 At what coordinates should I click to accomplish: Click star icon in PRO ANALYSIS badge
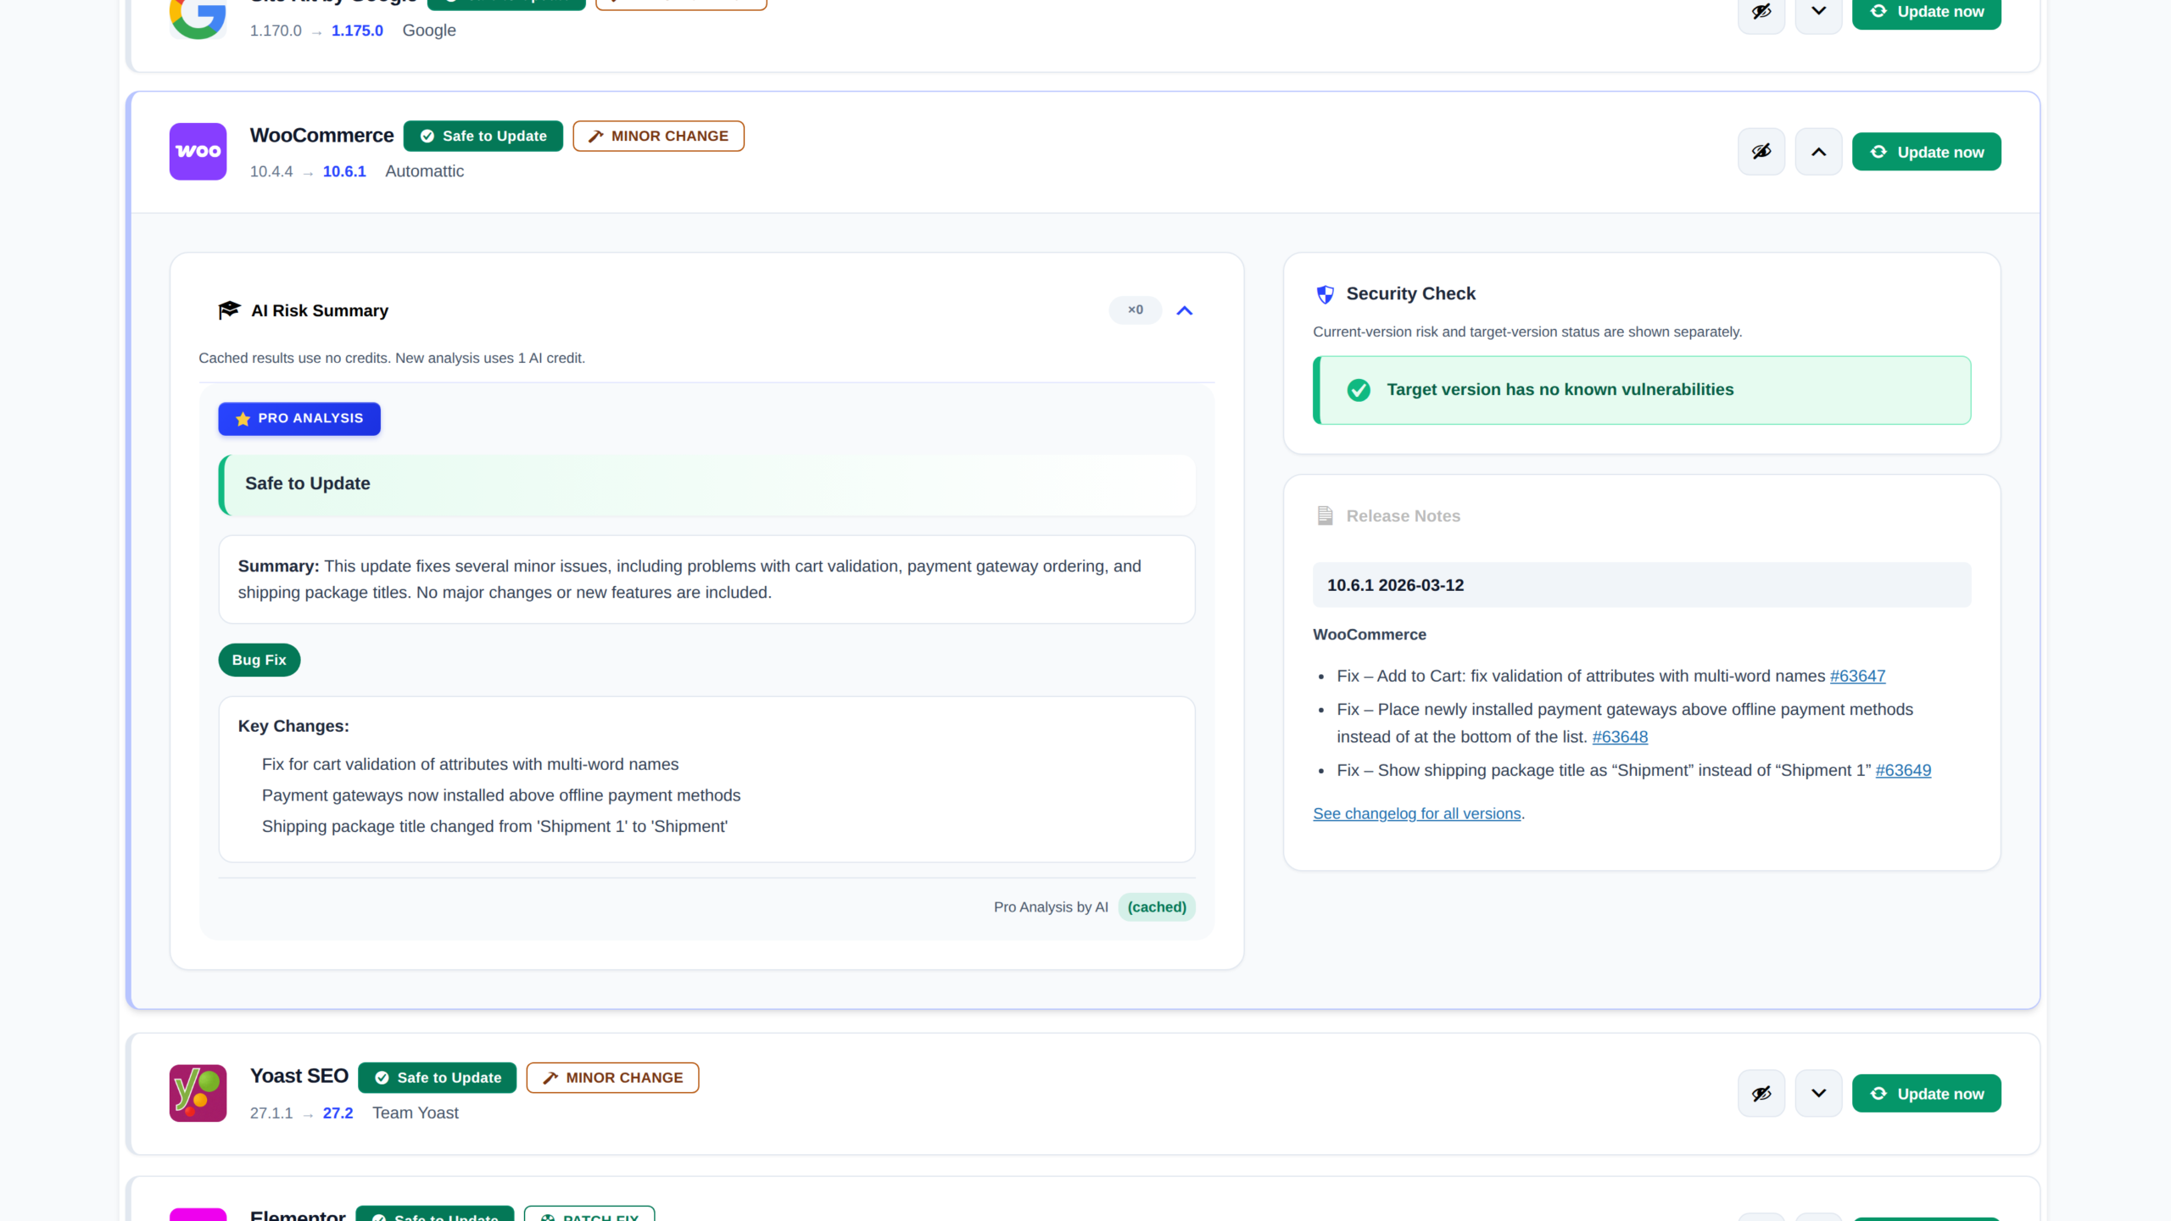tap(243, 419)
